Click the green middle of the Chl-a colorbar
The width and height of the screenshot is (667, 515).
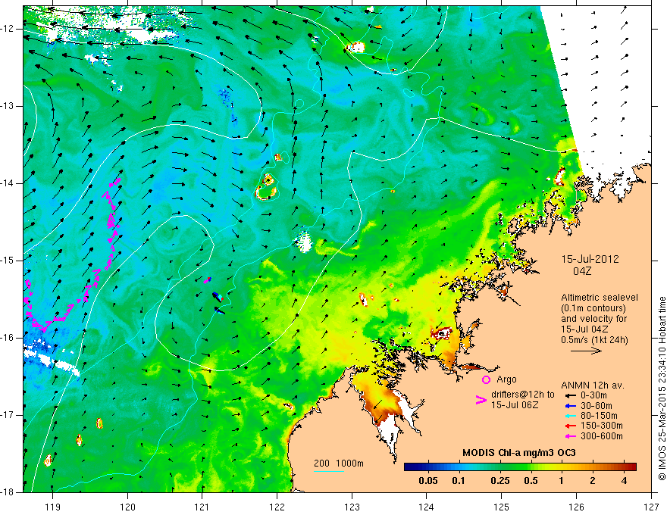520,467
